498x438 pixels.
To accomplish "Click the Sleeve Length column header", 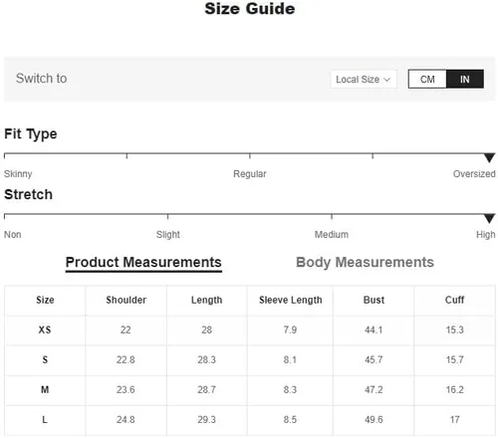I will click(x=291, y=300).
